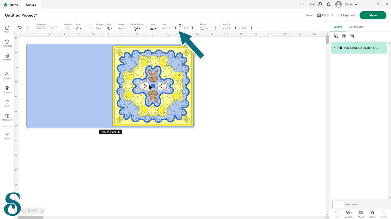Click the width W input field

pyautogui.click(x=169, y=28)
